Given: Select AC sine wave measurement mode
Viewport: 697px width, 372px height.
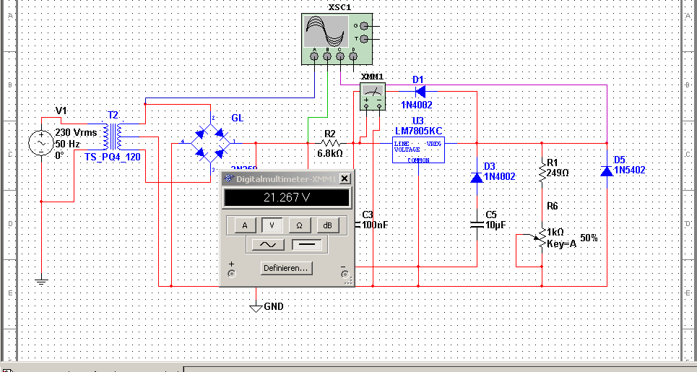Looking at the screenshot, I should pyautogui.click(x=269, y=244).
